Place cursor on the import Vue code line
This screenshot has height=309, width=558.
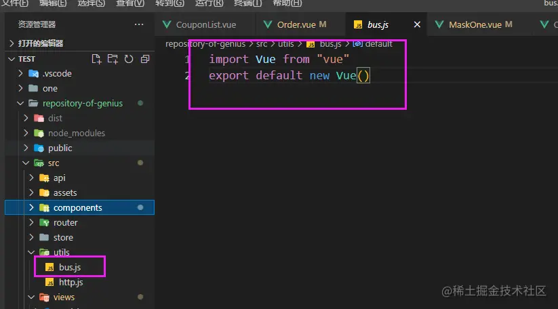coord(279,59)
